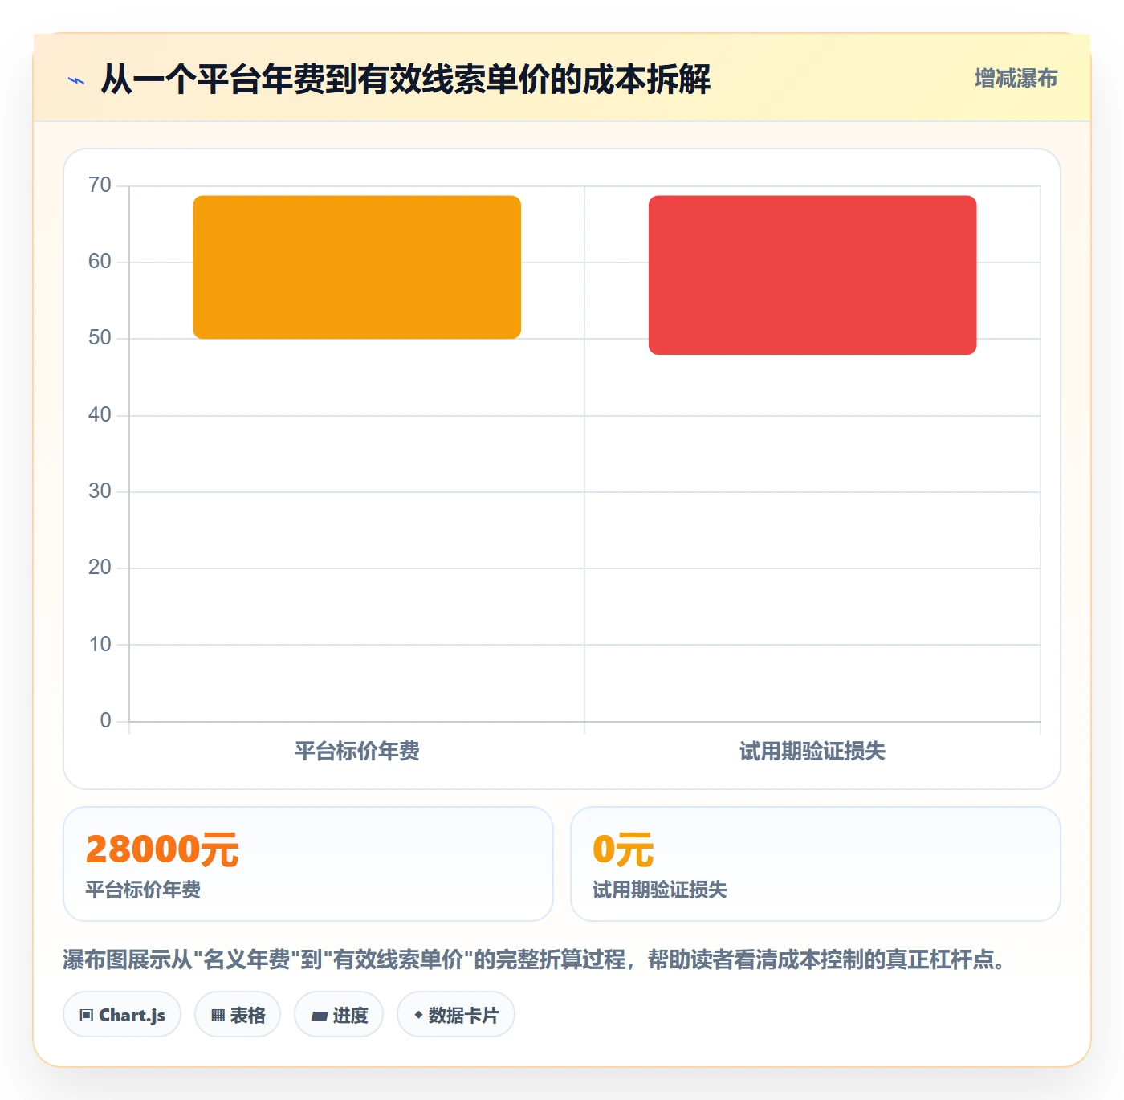Click the 增减瀑布 label in the header
The width and height of the screenshot is (1124, 1100).
1016,79
